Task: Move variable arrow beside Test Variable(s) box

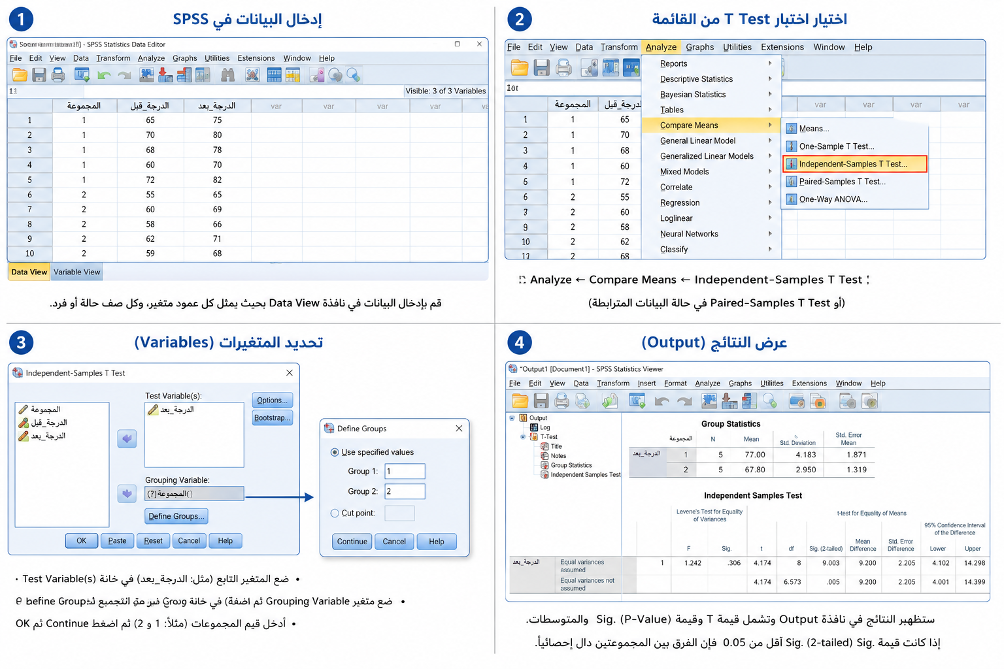Action: click(x=127, y=439)
